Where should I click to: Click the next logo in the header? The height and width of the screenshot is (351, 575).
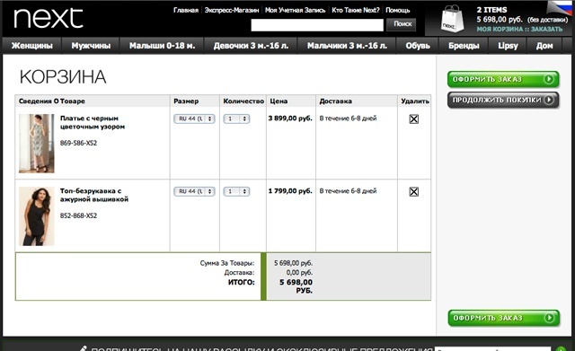(48, 18)
